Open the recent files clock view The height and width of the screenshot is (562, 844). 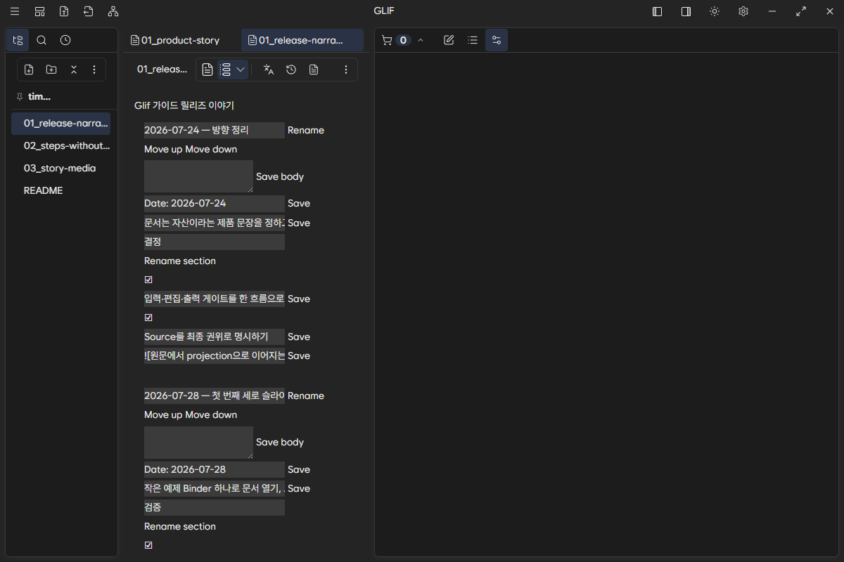(x=65, y=40)
